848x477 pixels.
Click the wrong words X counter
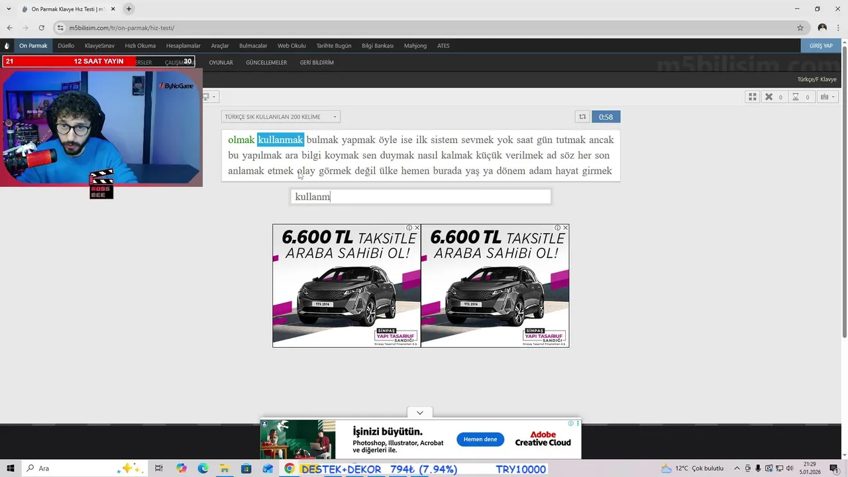pos(773,97)
